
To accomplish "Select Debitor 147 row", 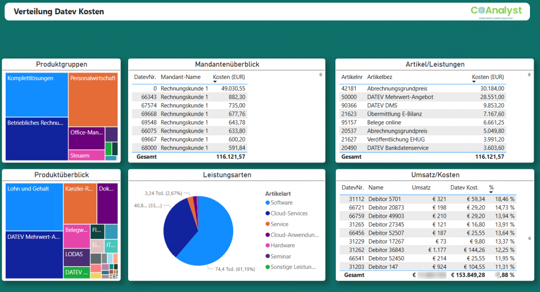I will [428, 267].
